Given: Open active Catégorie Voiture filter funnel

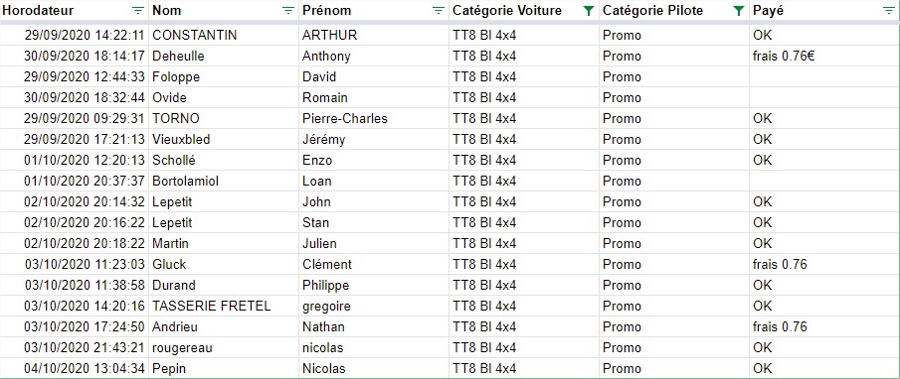Looking at the screenshot, I should tap(589, 10).
